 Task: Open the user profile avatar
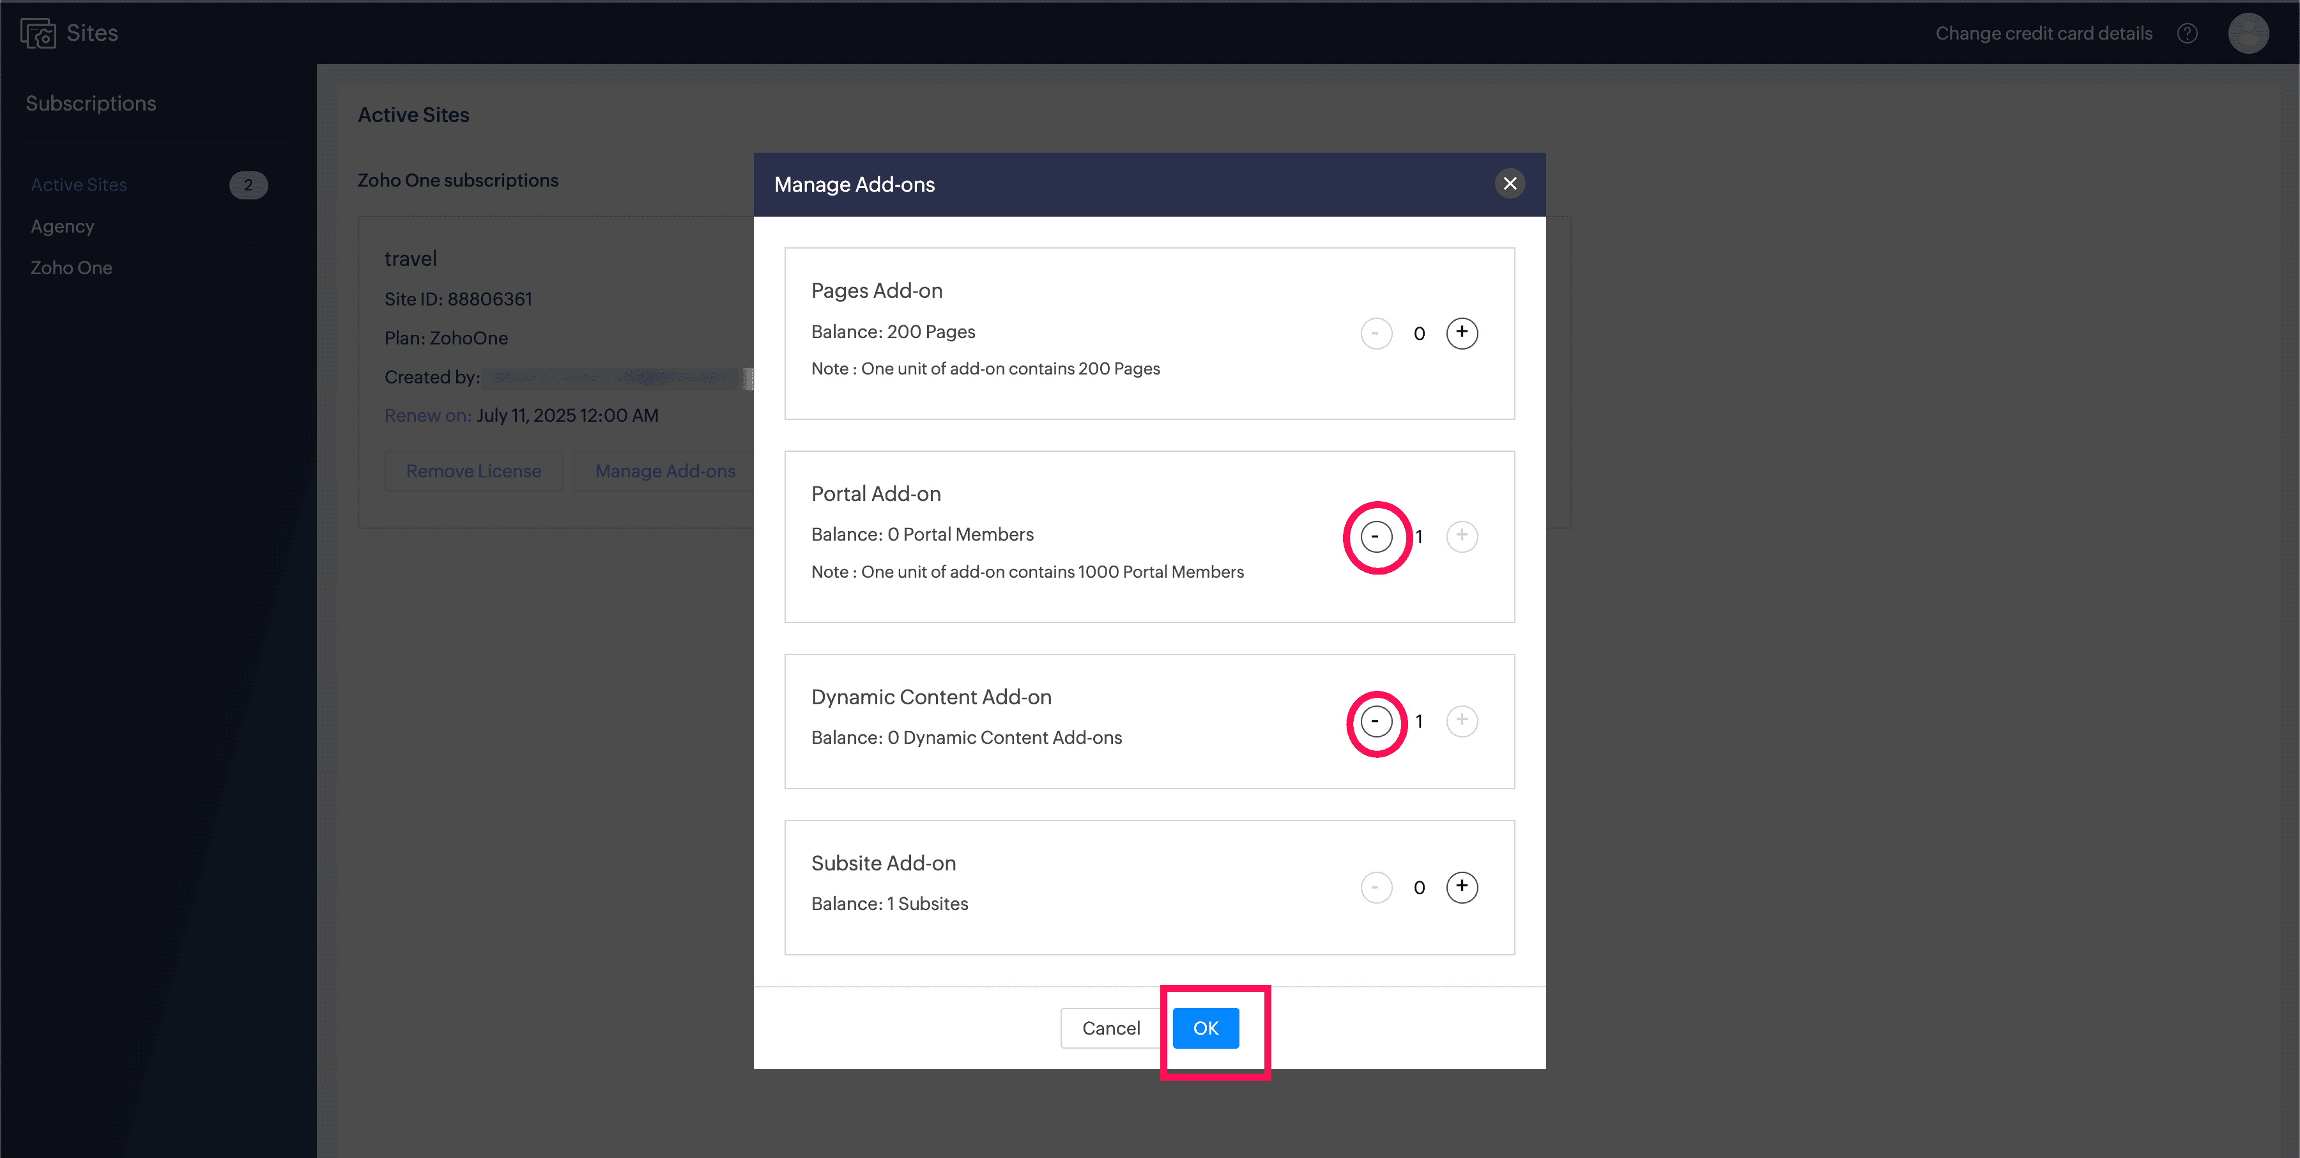pos(2248,34)
